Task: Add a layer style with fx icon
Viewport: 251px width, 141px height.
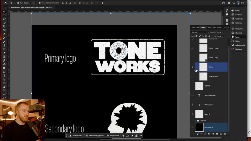Action: click(x=205, y=134)
